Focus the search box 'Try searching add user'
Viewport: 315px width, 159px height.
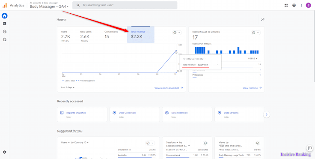click(125, 5)
